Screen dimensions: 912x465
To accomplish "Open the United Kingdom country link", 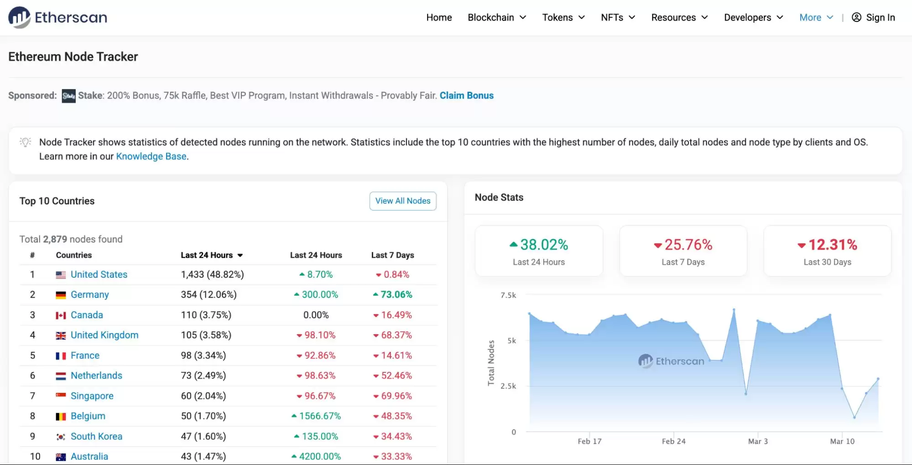I will tap(104, 335).
